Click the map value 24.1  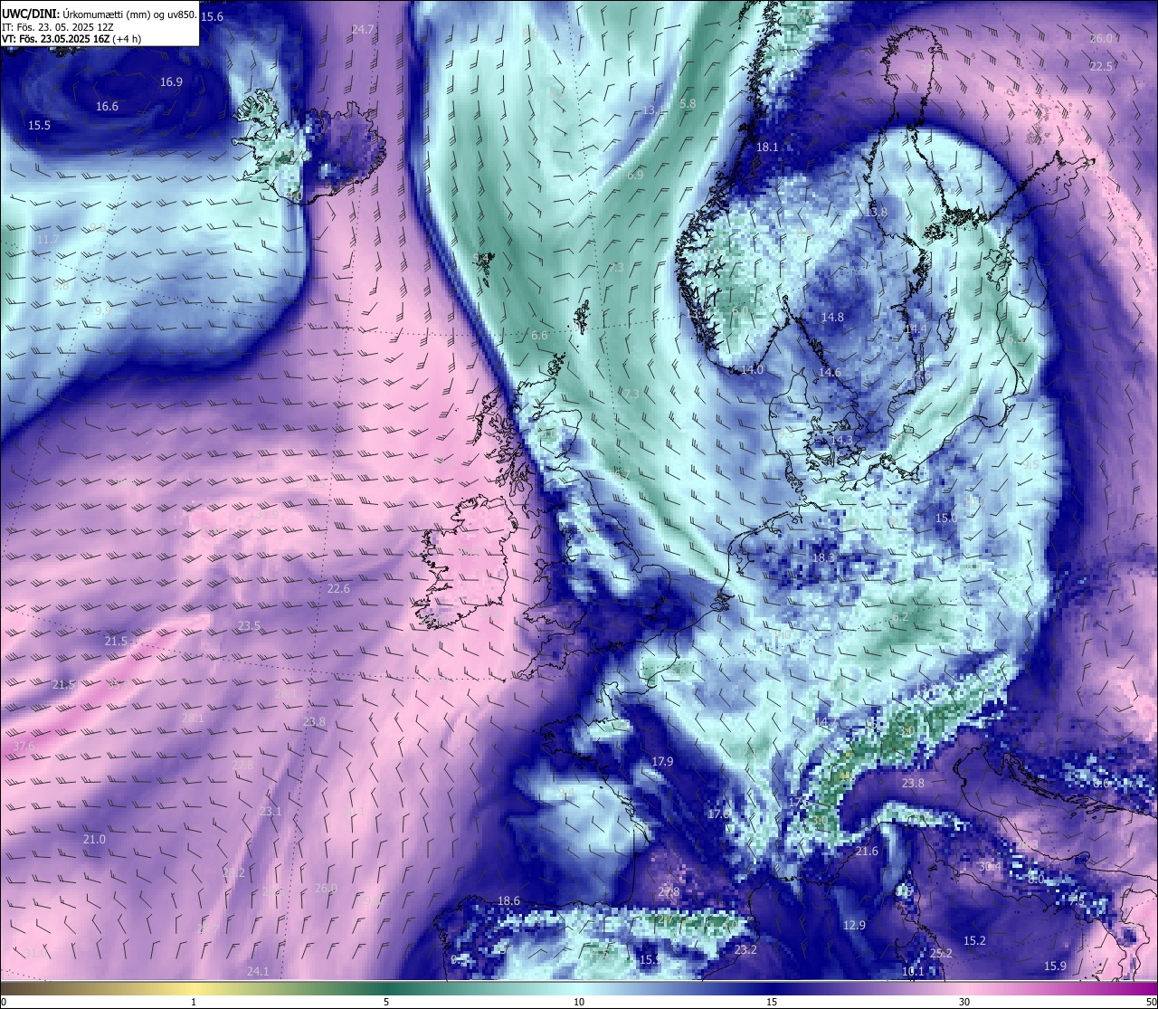(x=258, y=972)
